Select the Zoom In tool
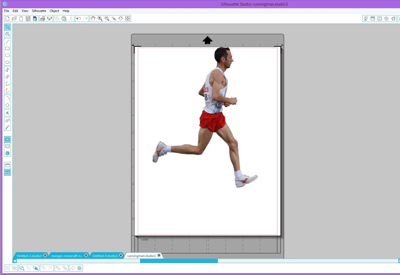400x275 pixels. 100,18
